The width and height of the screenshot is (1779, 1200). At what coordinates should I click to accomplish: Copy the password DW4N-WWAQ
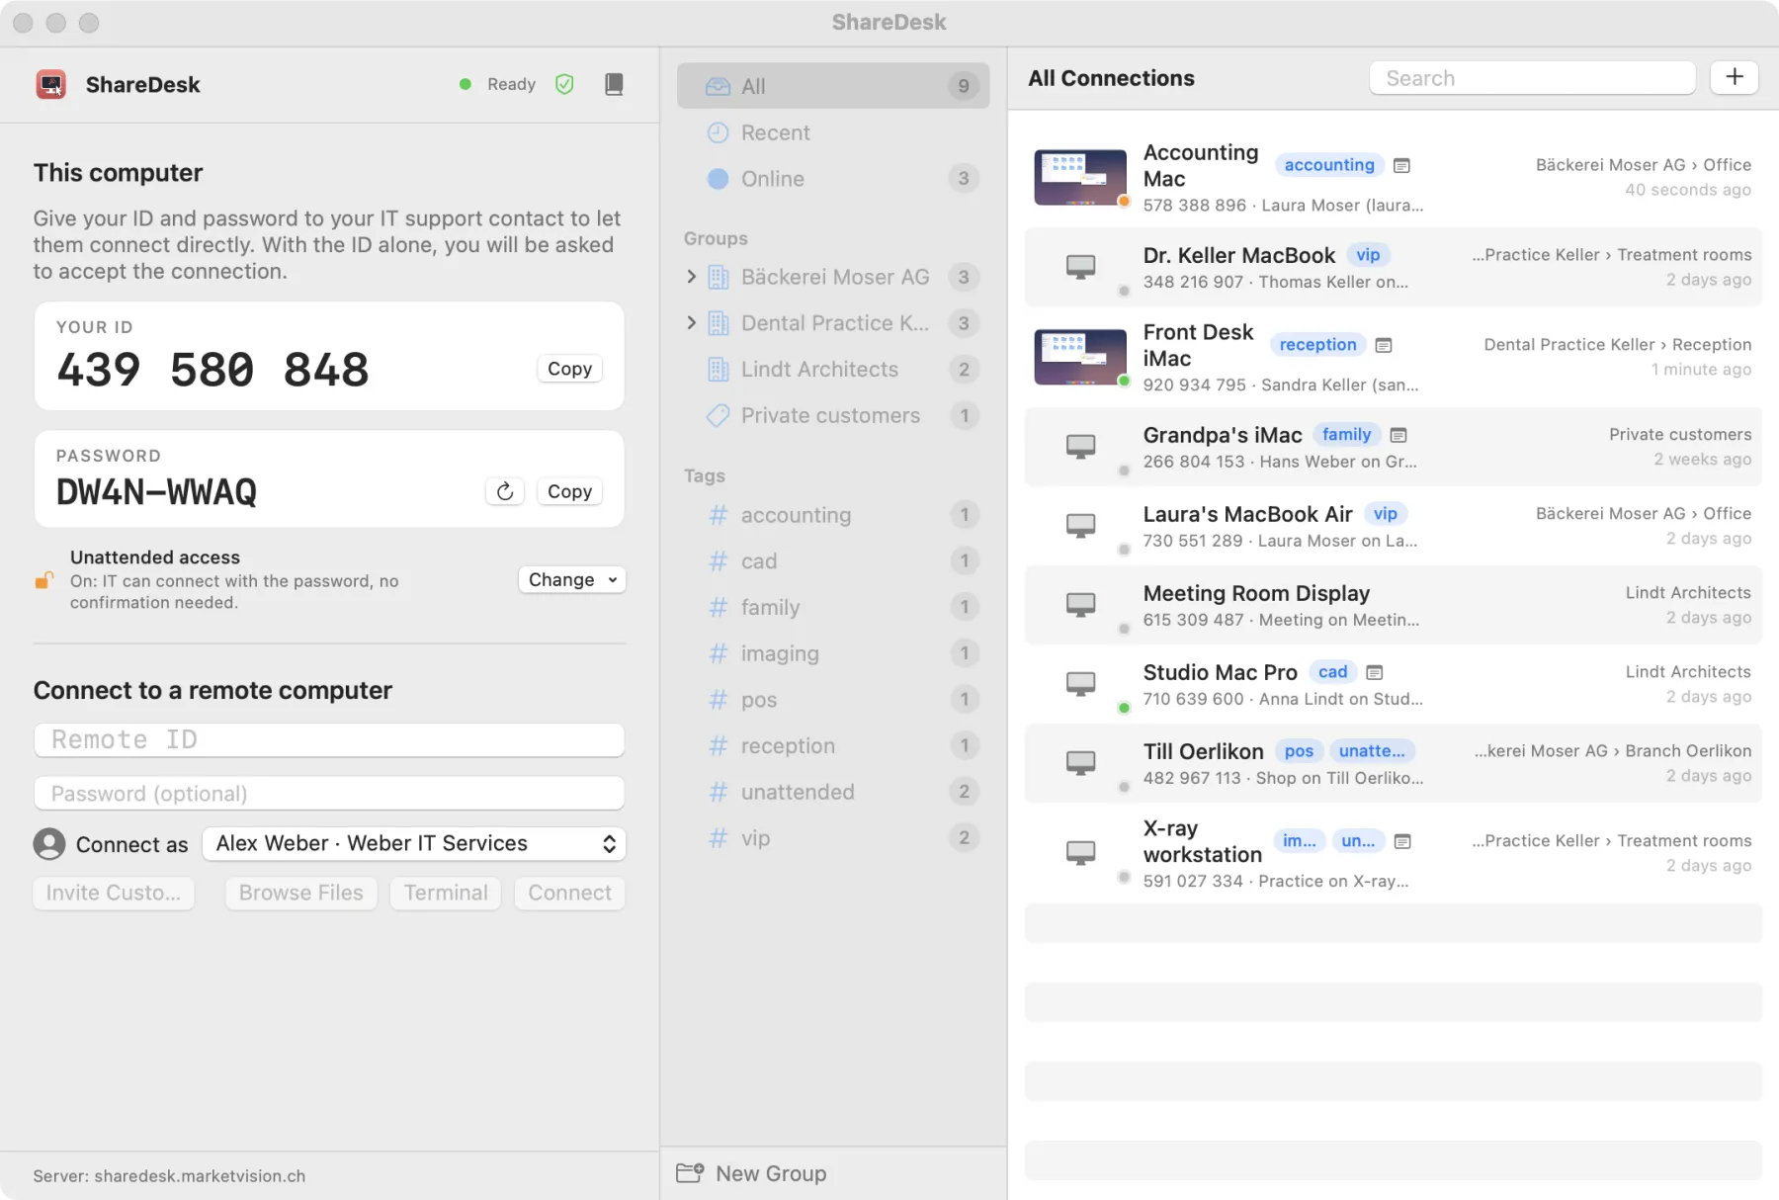569,491
